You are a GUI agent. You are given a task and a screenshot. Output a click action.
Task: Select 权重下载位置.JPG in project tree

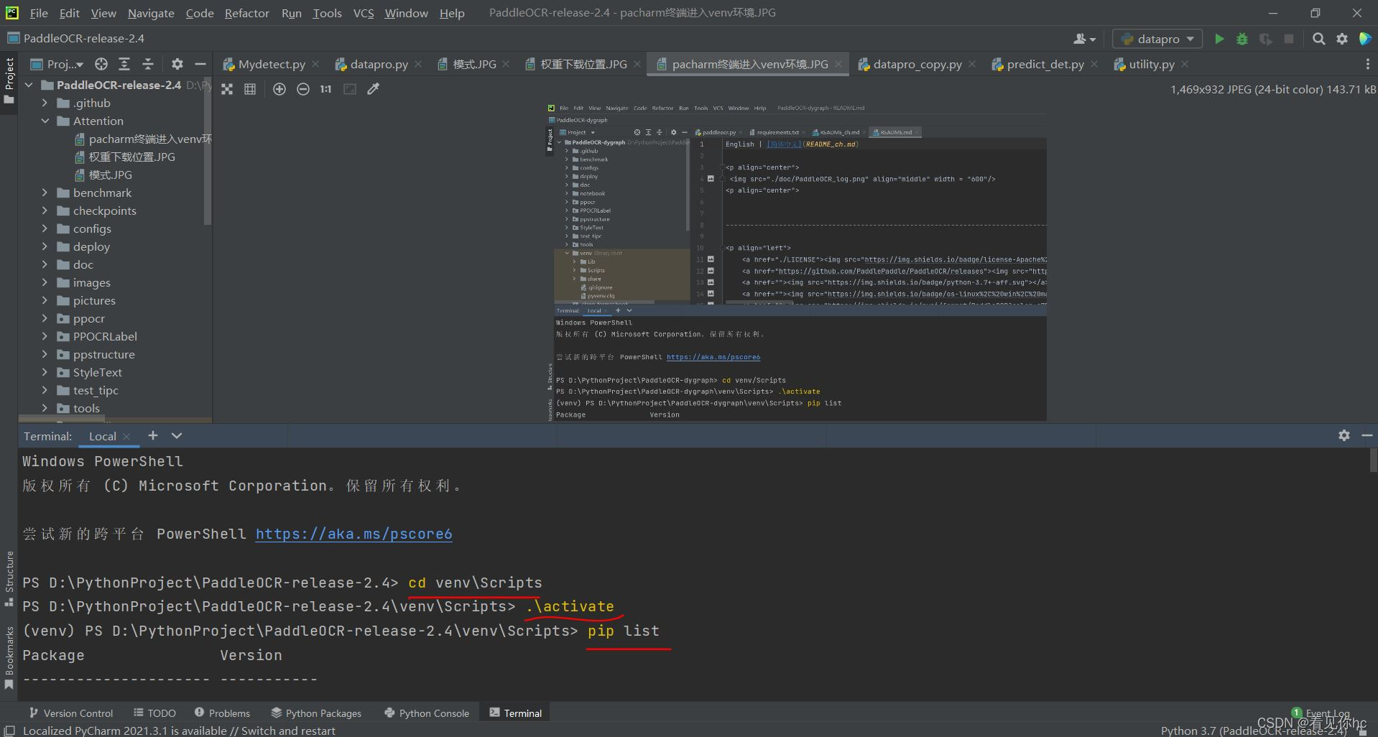[125, 157]
